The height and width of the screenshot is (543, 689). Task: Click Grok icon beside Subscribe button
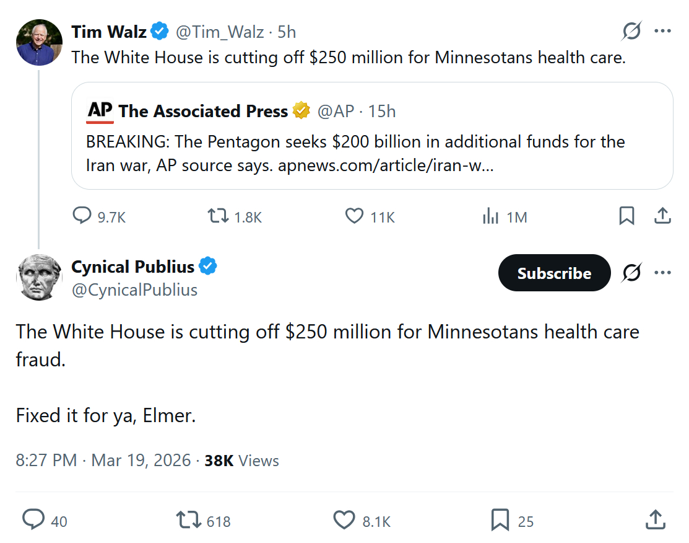(x=631, y=273)
